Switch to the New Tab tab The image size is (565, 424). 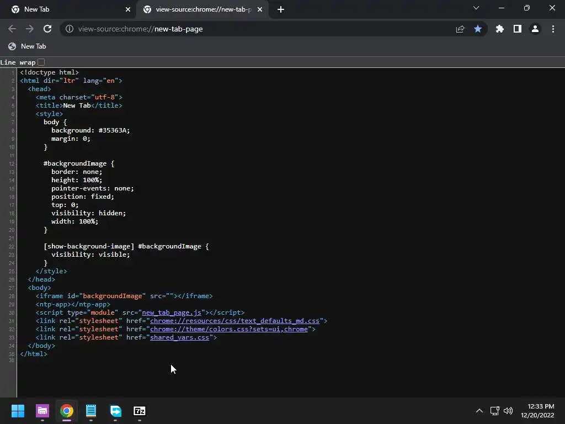click(x=68, y=9)
